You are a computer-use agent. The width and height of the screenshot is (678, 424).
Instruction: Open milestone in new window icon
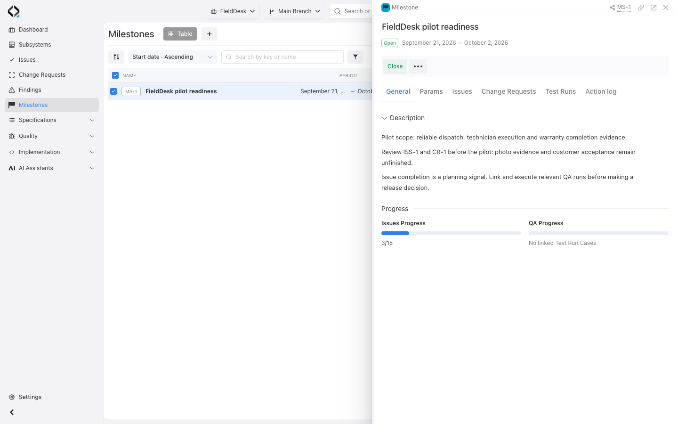(x=654, y=8)
